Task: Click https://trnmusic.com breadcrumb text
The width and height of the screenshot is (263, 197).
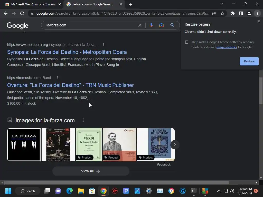Action: click(x=23, y=78)
